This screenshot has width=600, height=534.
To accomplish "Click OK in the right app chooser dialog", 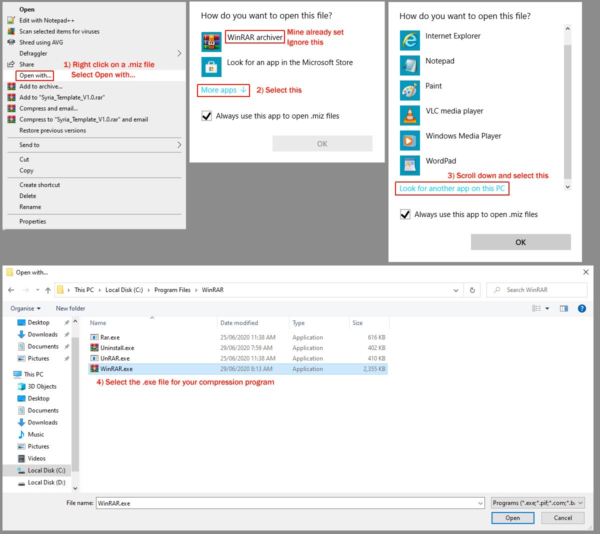I will 521,242.
